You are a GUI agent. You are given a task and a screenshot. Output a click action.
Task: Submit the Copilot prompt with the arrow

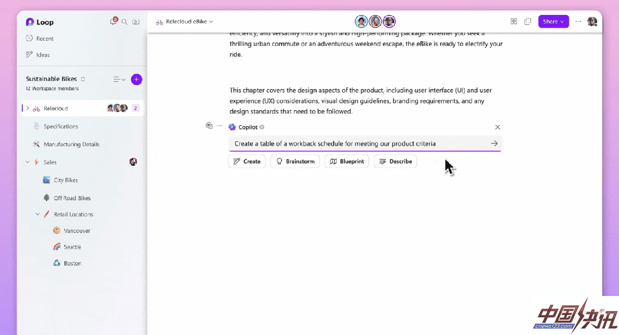495,143
